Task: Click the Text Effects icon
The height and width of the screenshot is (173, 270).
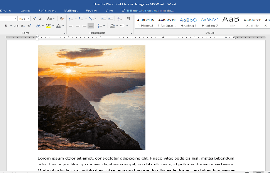Action: [x=39, y=26]
